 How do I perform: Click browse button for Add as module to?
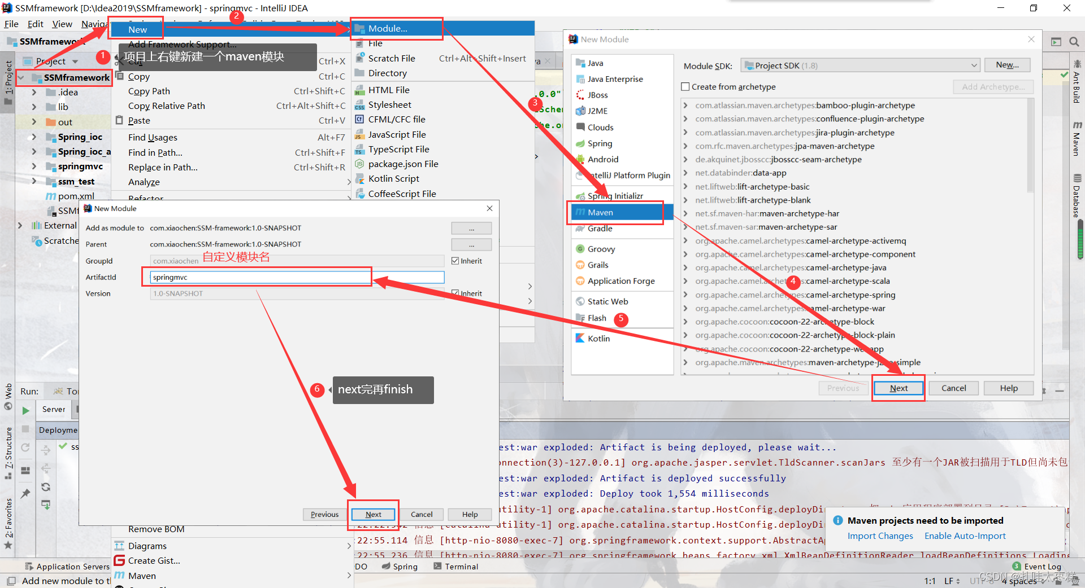tap(471, 229)
